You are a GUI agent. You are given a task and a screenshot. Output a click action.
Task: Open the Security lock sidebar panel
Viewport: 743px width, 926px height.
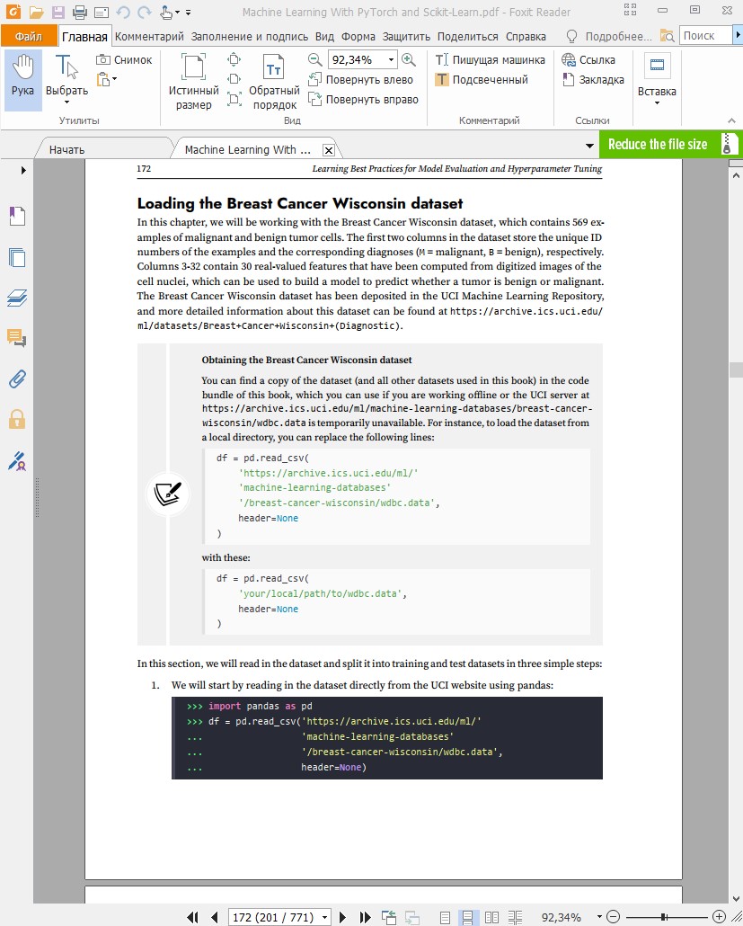coord(16,419)
